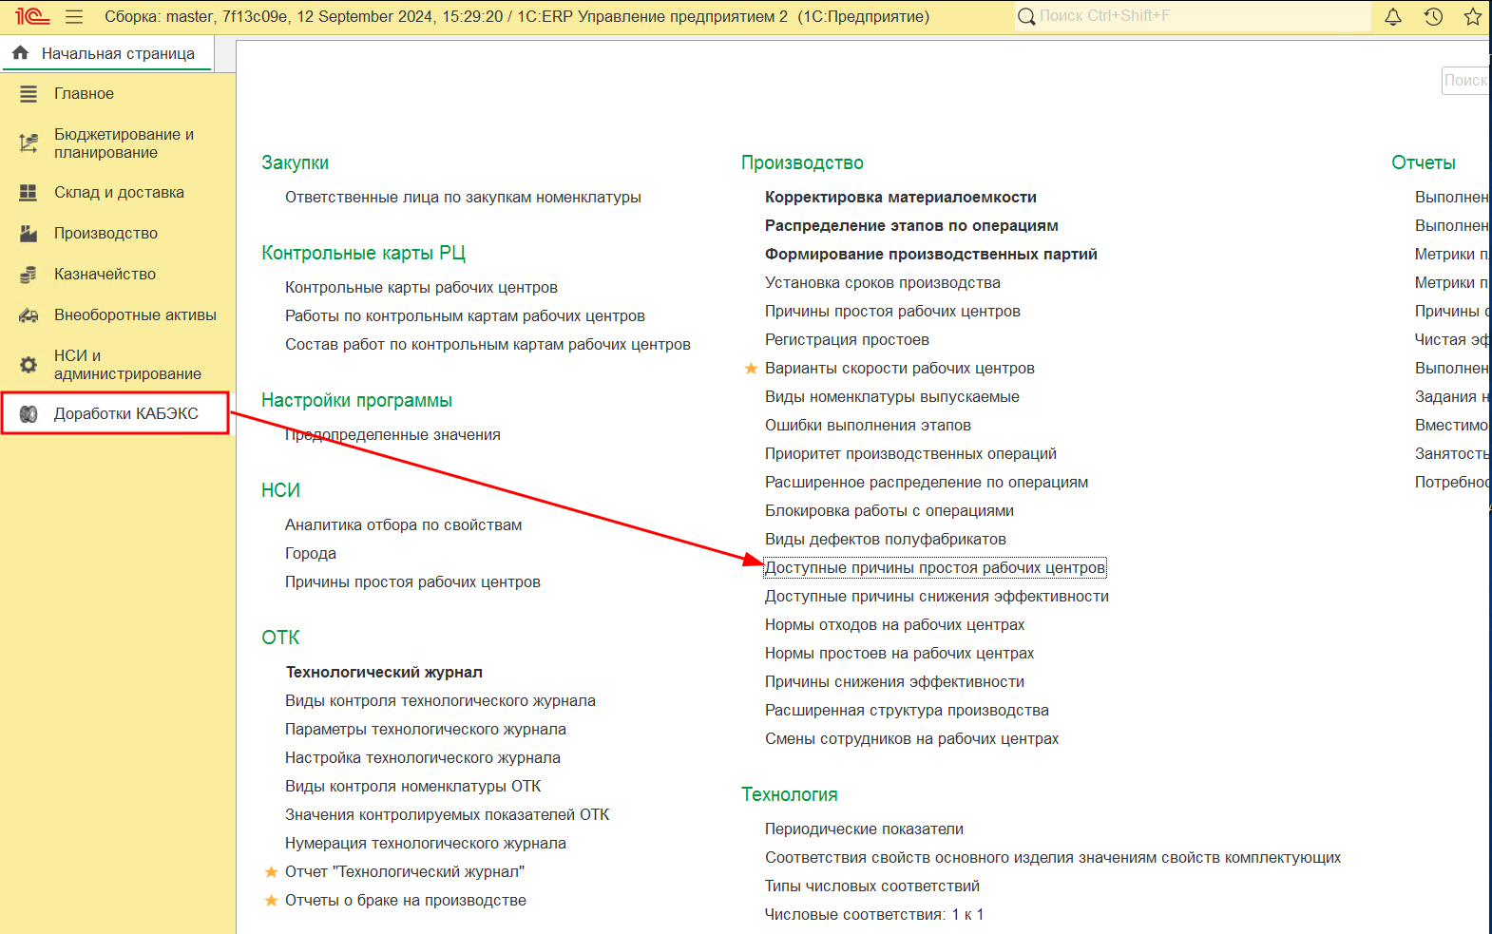Image resolution: width=1492 pixels, height=934 pixels.
Task: Click the star next to Варианты скорости рабочих центров
Action: 751,369
